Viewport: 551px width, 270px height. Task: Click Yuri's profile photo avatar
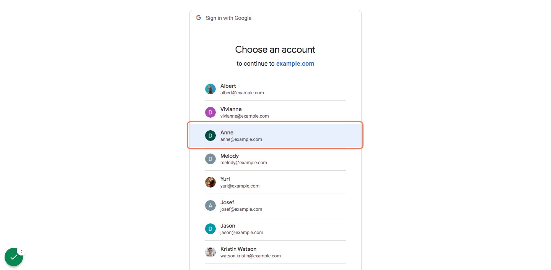pos(210,182)
